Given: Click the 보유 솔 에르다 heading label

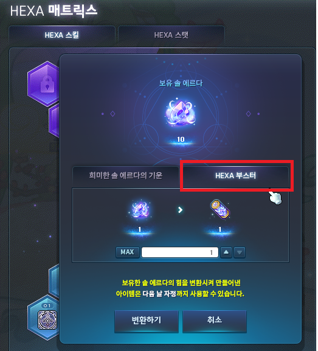Looking at the screenshot, I should click(x=181, y=83).
